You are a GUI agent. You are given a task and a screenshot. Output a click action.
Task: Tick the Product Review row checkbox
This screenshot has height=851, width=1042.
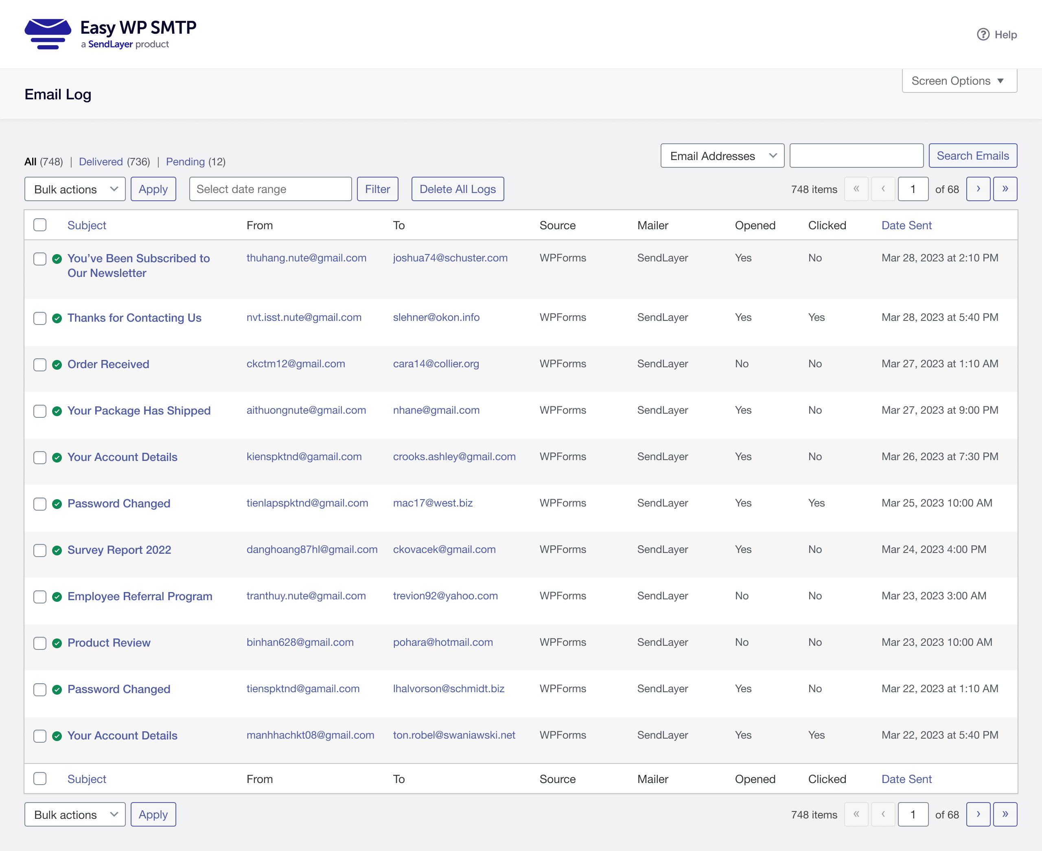[x=39, y=643]
